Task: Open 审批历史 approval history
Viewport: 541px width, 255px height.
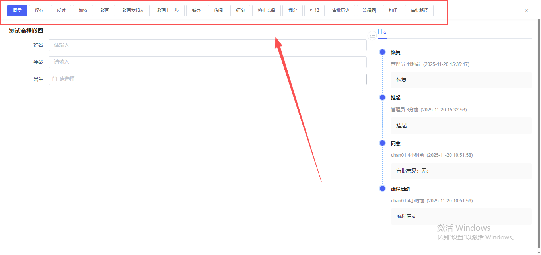Action: 341,10
